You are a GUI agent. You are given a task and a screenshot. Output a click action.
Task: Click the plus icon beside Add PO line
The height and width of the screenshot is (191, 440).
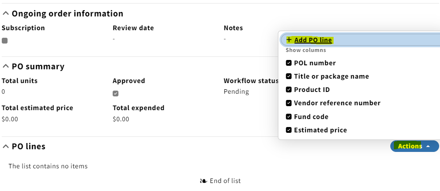pyautogui.click(x=289, y=40)
